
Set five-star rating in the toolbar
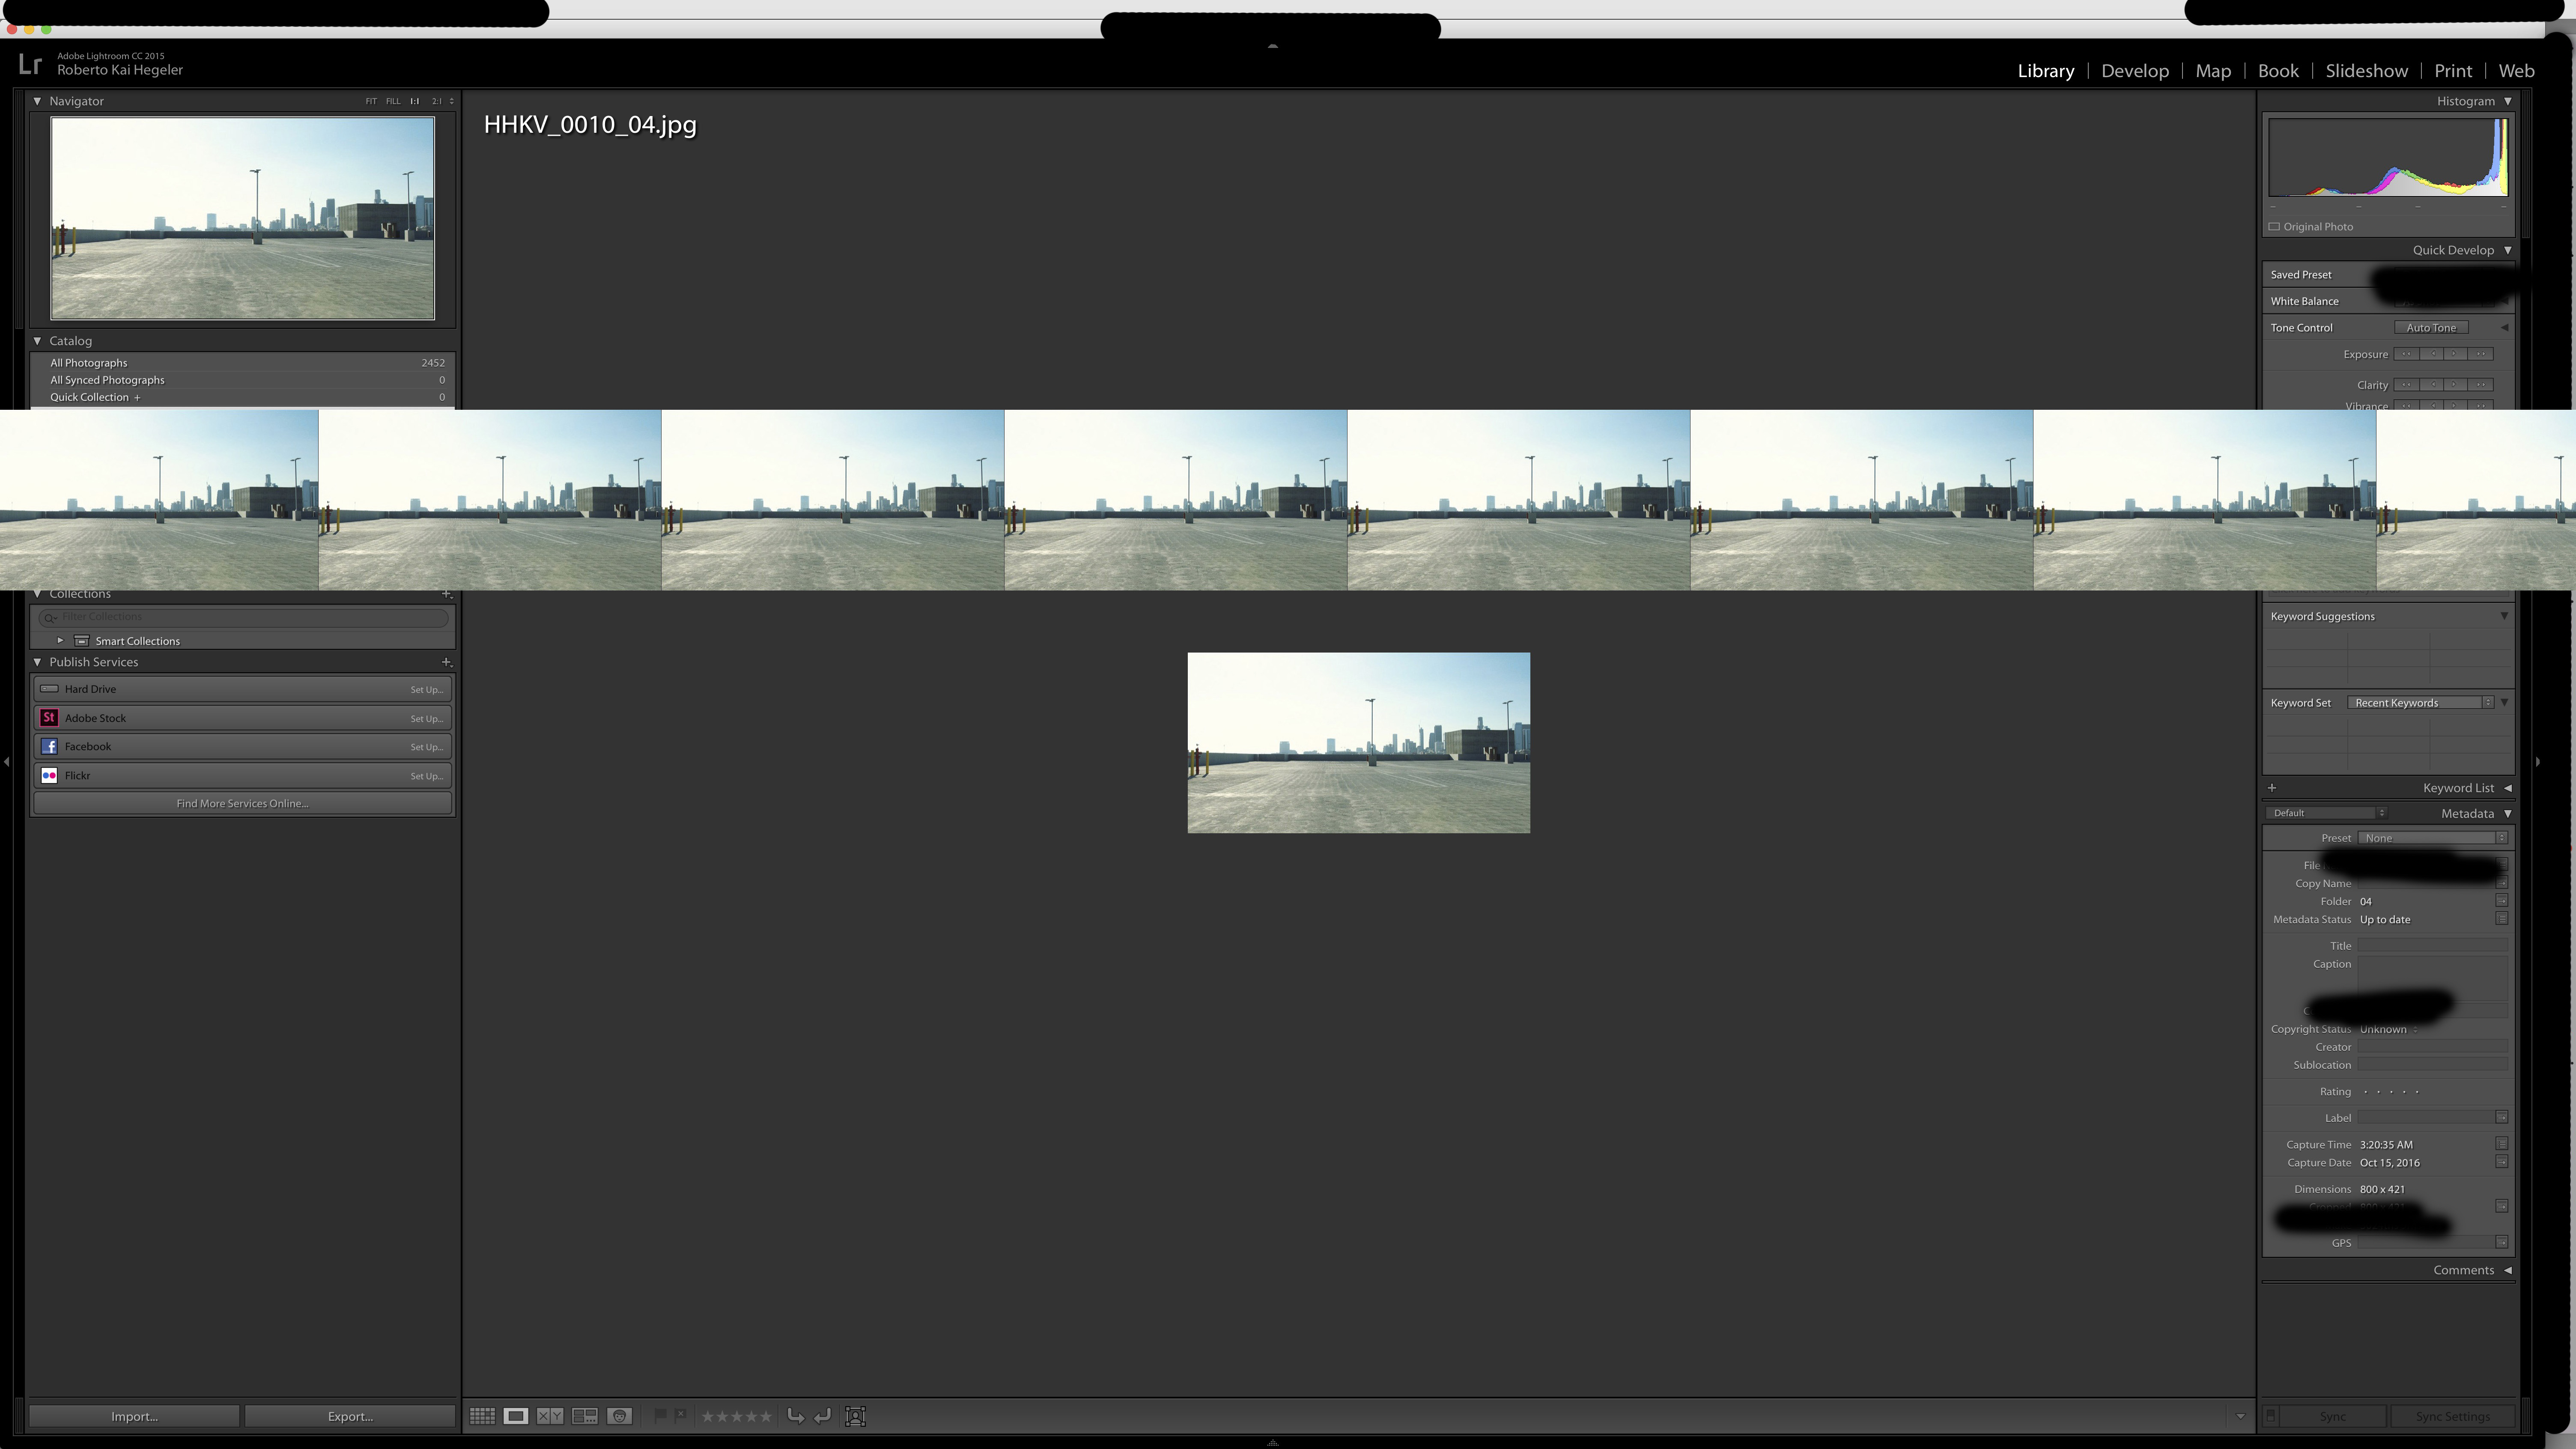(766, 1416)
